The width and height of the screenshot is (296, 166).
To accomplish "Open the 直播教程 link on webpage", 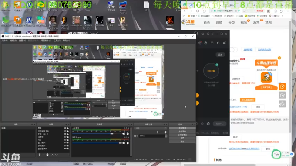I will pos(248,49).
